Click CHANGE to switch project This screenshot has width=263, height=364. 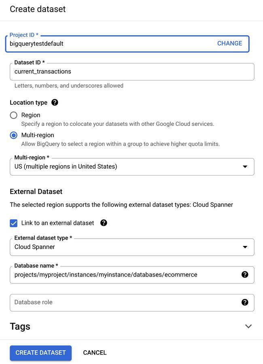229,42
